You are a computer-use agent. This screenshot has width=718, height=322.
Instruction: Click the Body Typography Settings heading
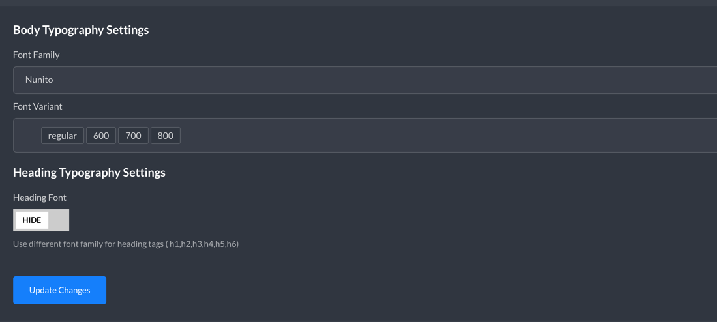81,30
